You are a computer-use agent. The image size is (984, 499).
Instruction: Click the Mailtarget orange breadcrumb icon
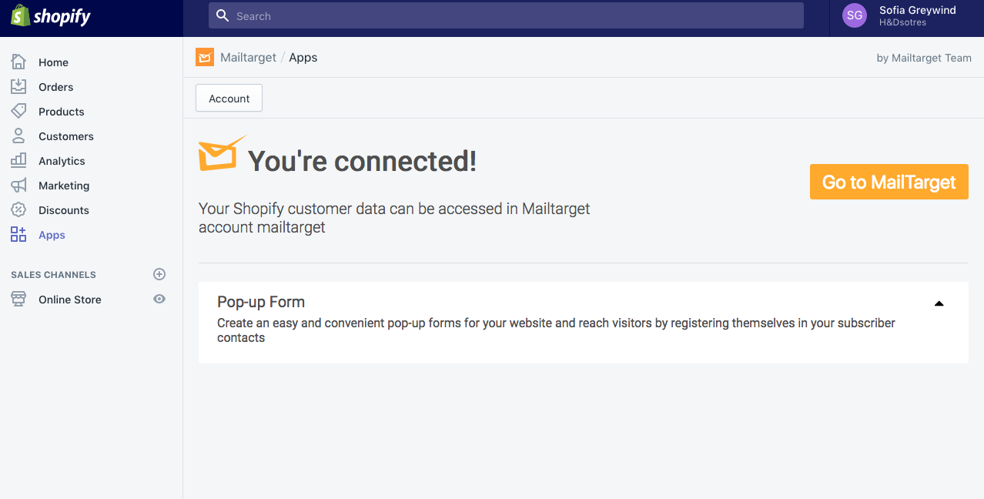pyautogui.click(x=204, y=57)
